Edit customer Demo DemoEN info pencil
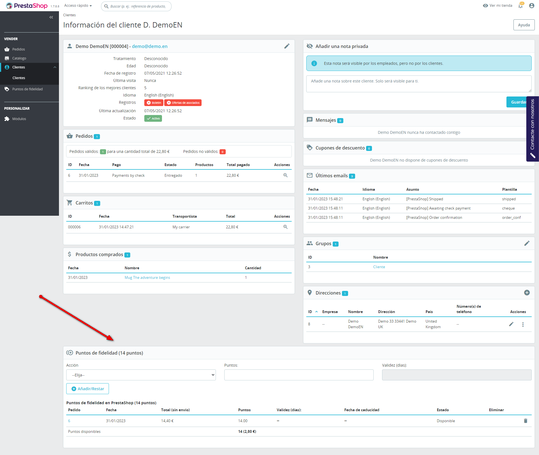The height and width of the screenshot is (455, 539). pos(287,46)
